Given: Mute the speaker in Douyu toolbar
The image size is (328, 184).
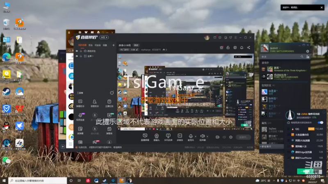Looking at the screenshot, I should click(202, 137).
